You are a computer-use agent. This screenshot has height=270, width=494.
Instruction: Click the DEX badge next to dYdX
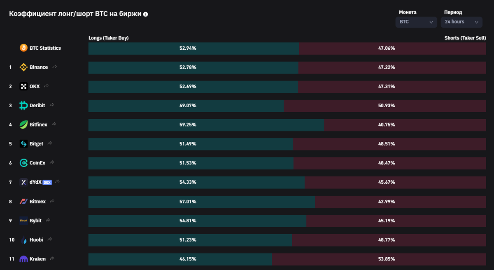(x=47, y=182)
